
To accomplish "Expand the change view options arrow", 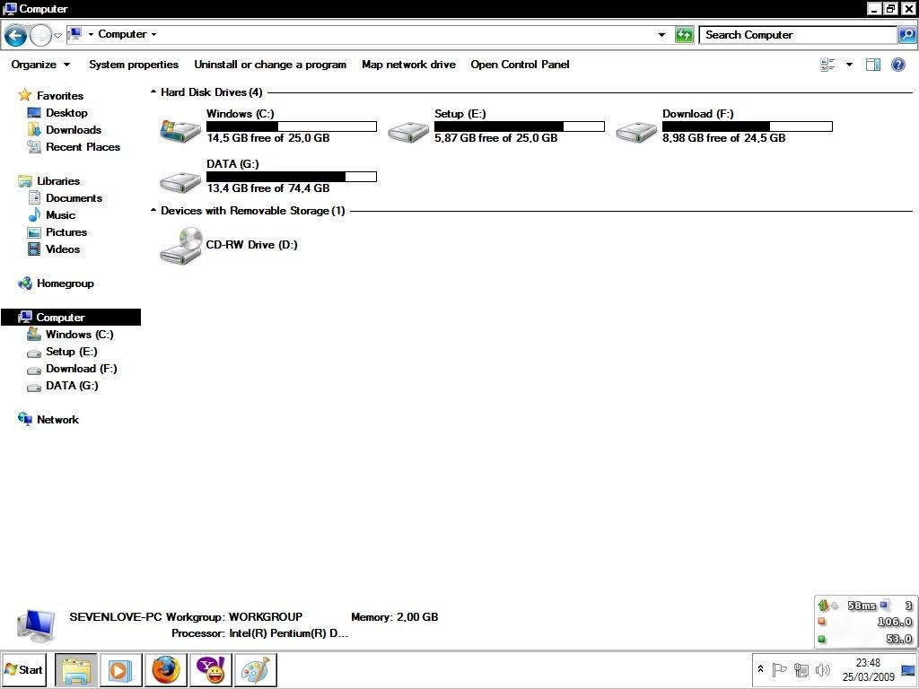I will (x=849, y=65).
